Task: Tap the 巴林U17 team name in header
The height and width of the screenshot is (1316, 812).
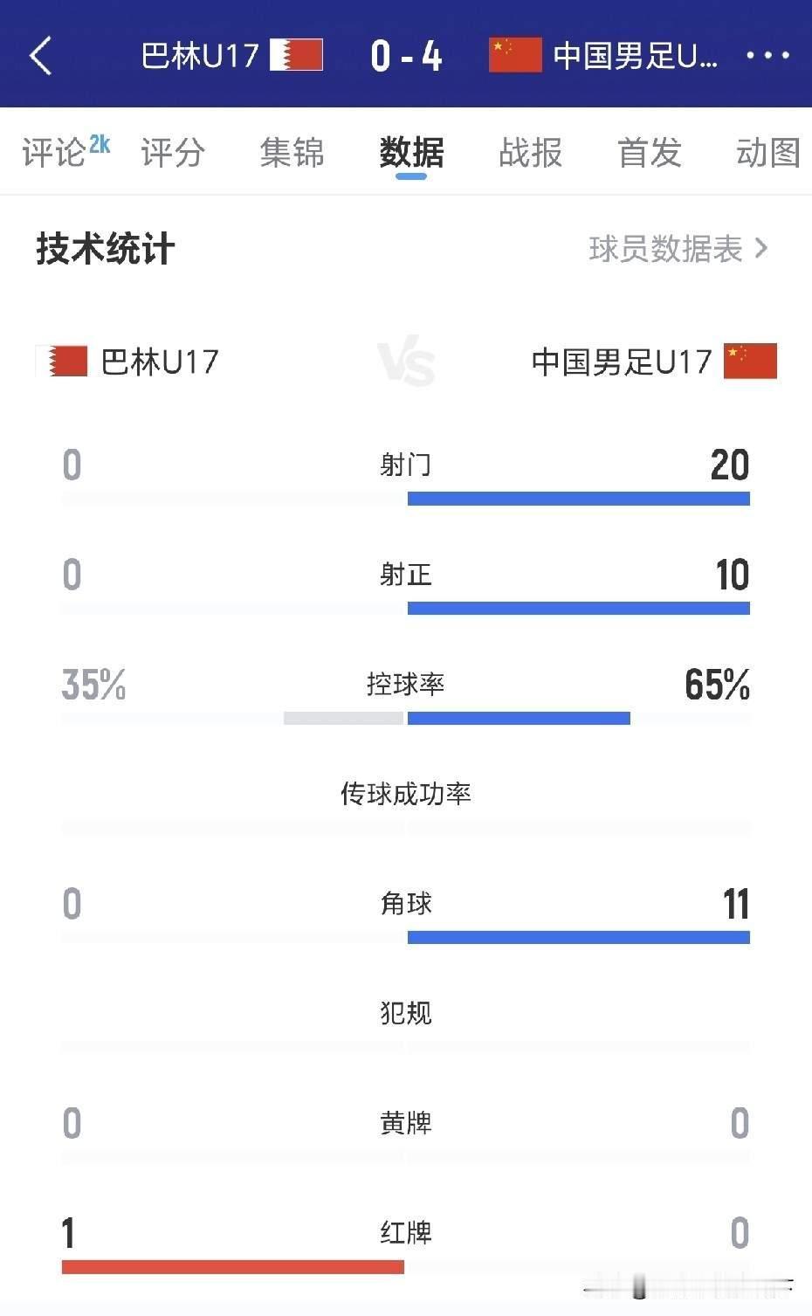Action: pyautogui.click(x=200, y=56)
